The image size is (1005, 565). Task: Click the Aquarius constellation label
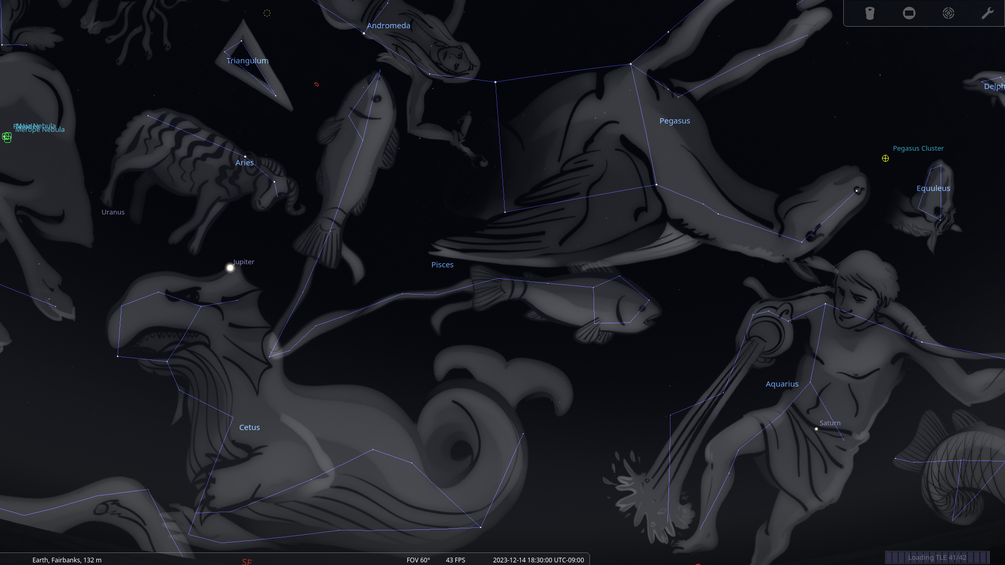782,384
